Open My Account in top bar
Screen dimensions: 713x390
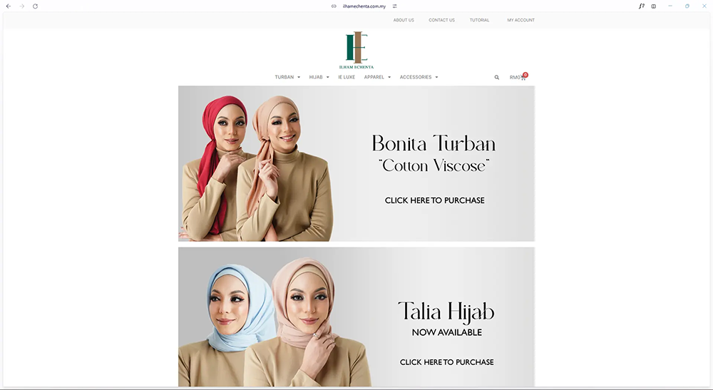tap(520, 20)
